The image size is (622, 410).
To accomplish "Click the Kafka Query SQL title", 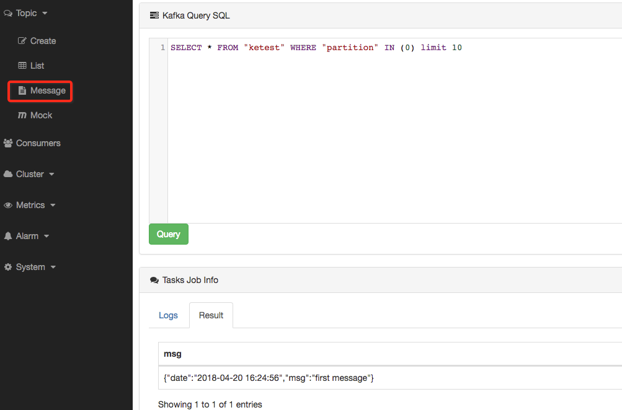I will (x=196, y=15).
